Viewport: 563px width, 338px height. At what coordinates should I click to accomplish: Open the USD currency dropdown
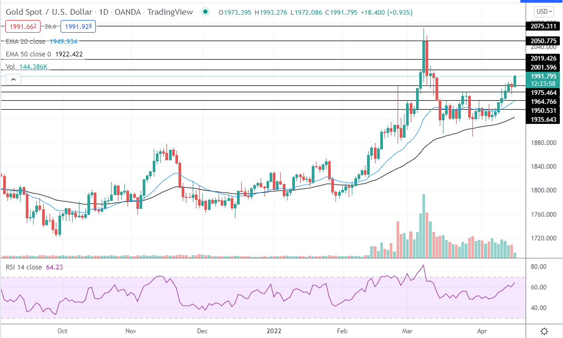(x=545, y=12)
